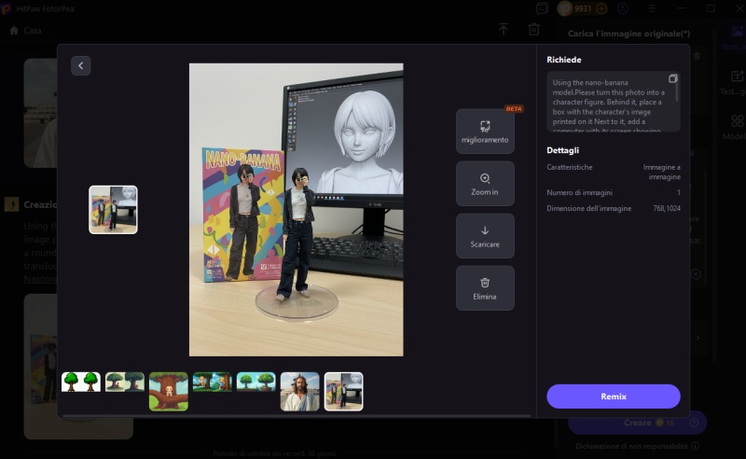Click the upload arrow icon in the top bar
Image resolution: width=746 pixels, height=459 pixels.
pyautogui.click(x=504, y=30)
